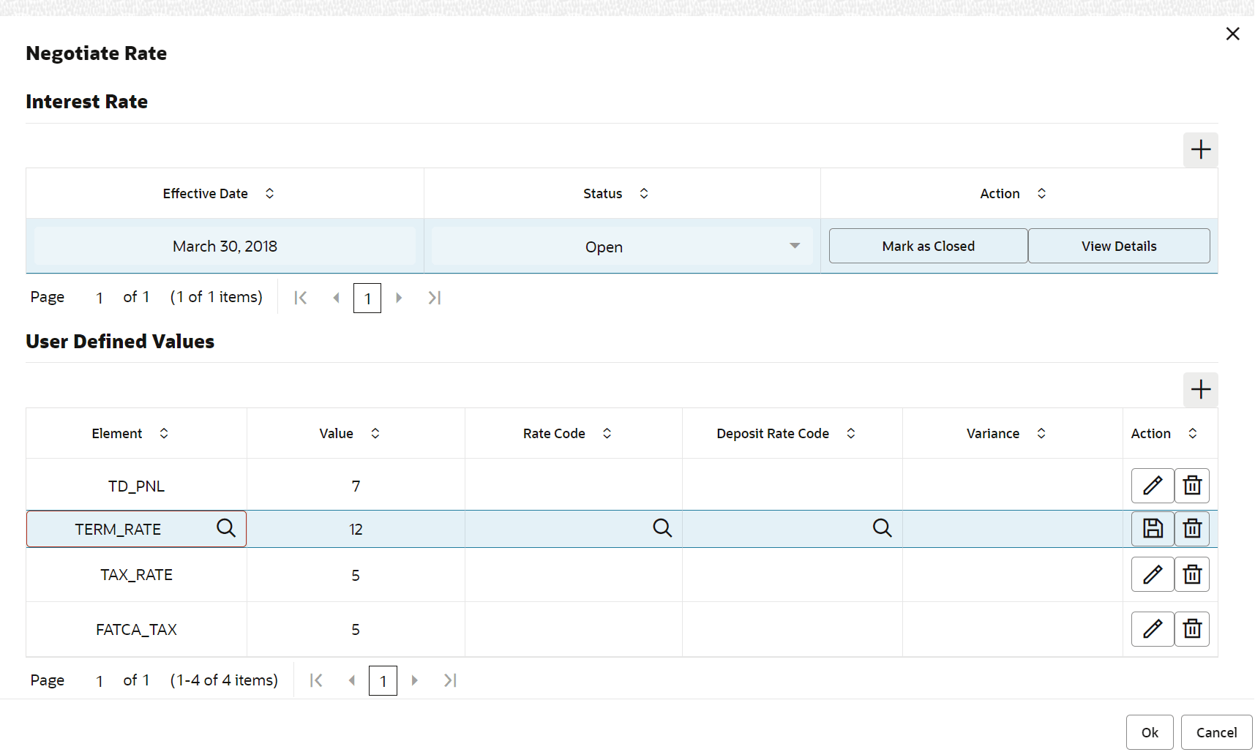This screenshot has height=752, width=1255.
Task: Click the Value field containing 12
Action: pos(356,529)
